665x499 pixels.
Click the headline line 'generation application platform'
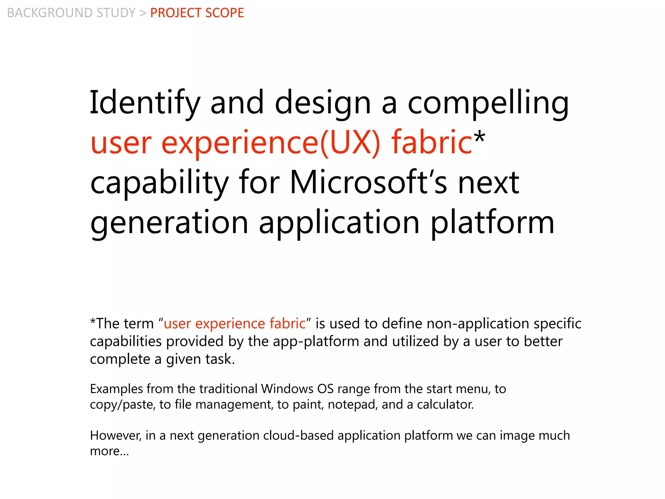[322, 223]
